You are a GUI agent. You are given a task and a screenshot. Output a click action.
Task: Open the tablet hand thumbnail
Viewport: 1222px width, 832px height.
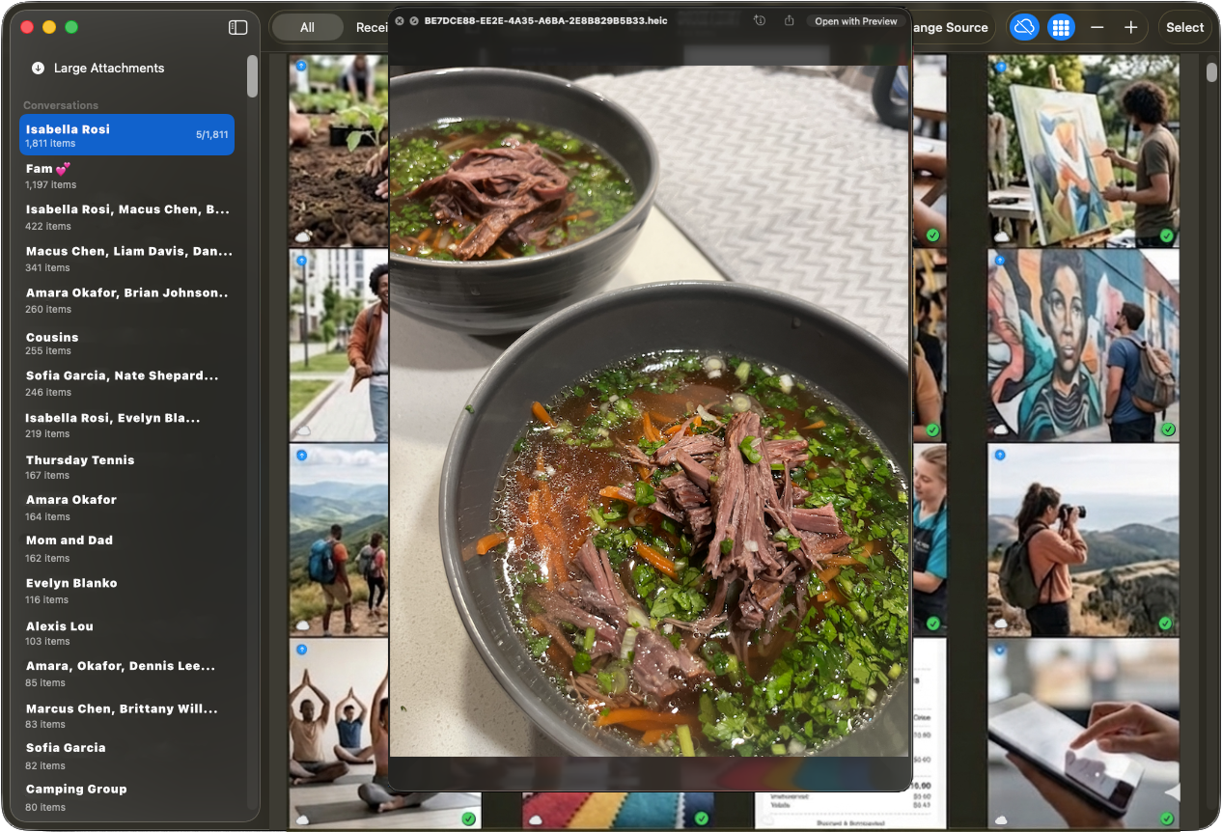(x=1083, y=734)
